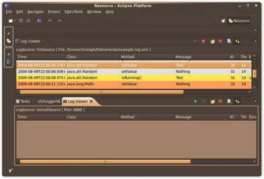
Task: Select the Resource perspective button
Action: (x=239, y=21)
